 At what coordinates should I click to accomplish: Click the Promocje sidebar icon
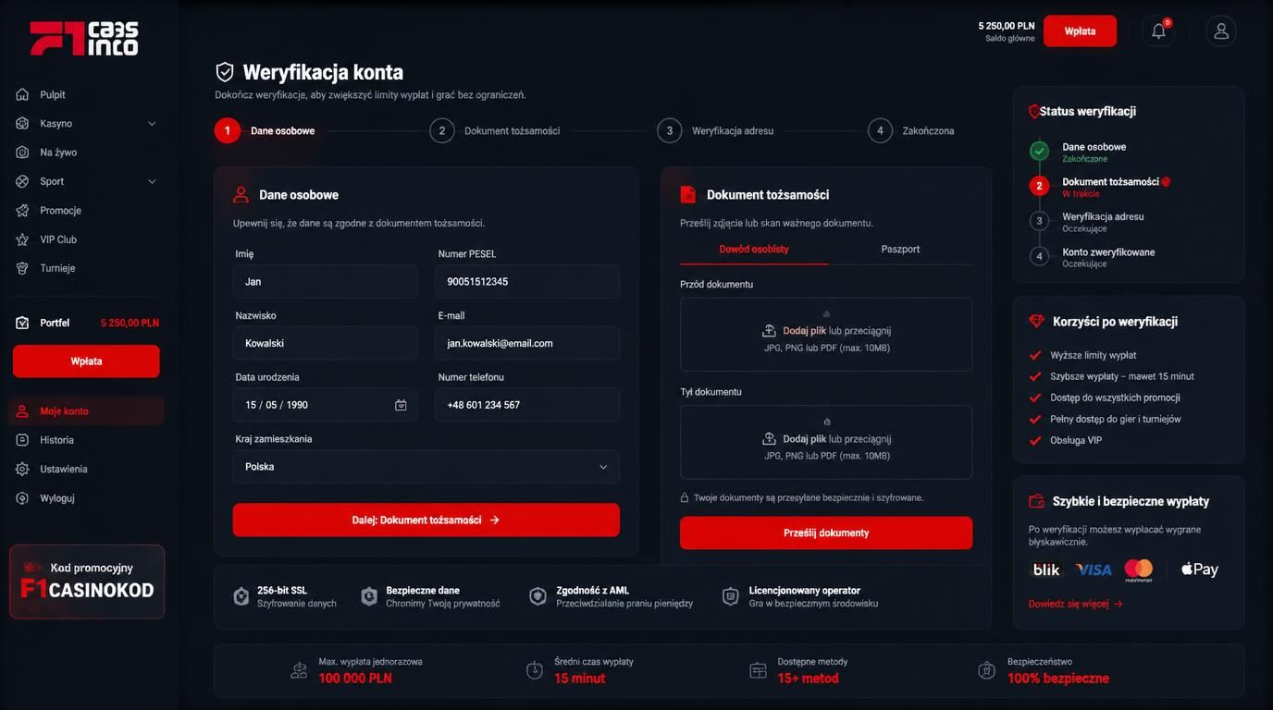pyautogui.click(x=22, y=211)
